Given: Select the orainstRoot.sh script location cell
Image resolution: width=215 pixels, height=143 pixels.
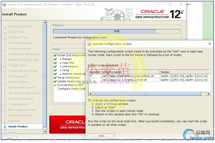Looking at the screenshot, I should [x=131, y=76].
